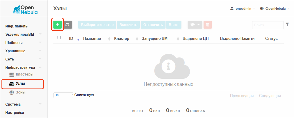Change the page size selector showing 10

(63, 95)
